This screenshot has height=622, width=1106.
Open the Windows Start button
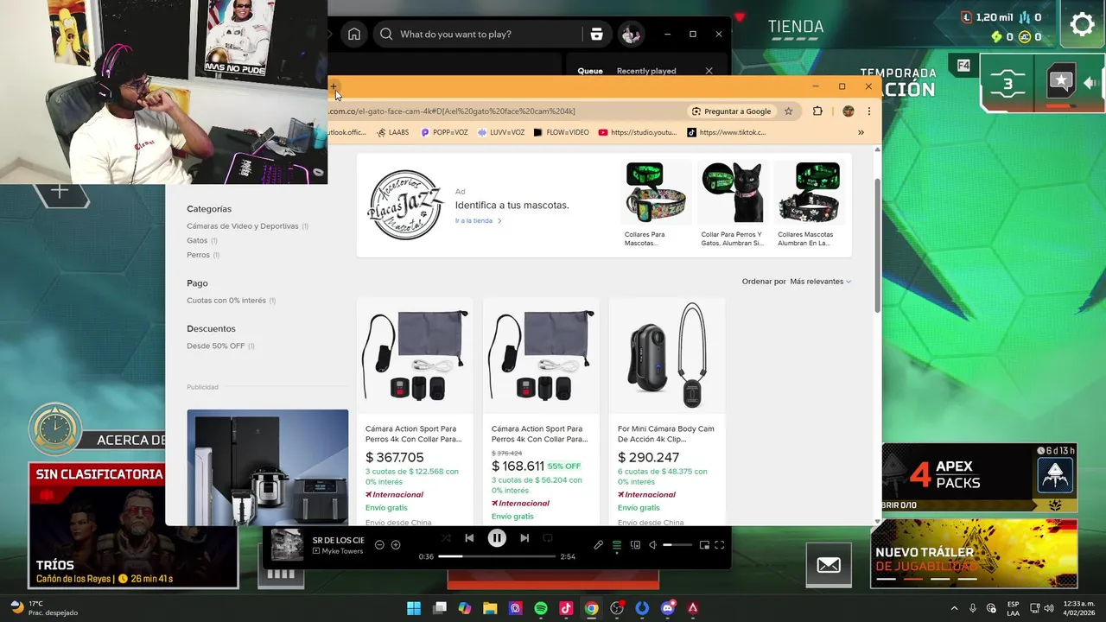click(x=414, y=608)
